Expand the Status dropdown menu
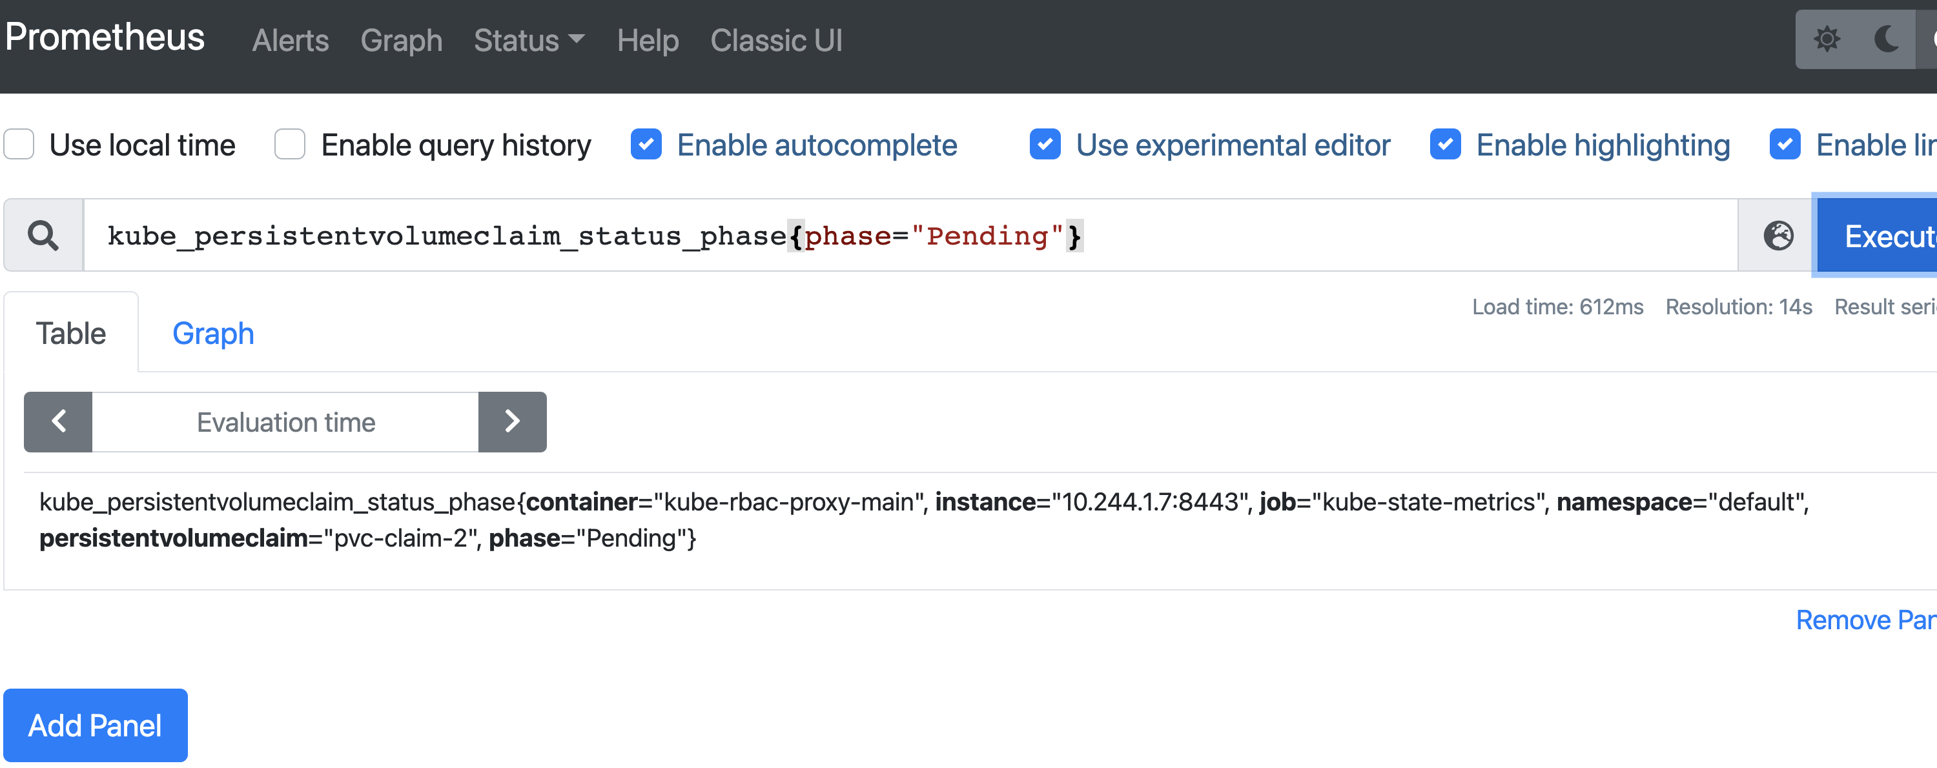This screenshot has height=768, width=1937. coord(529,41)
